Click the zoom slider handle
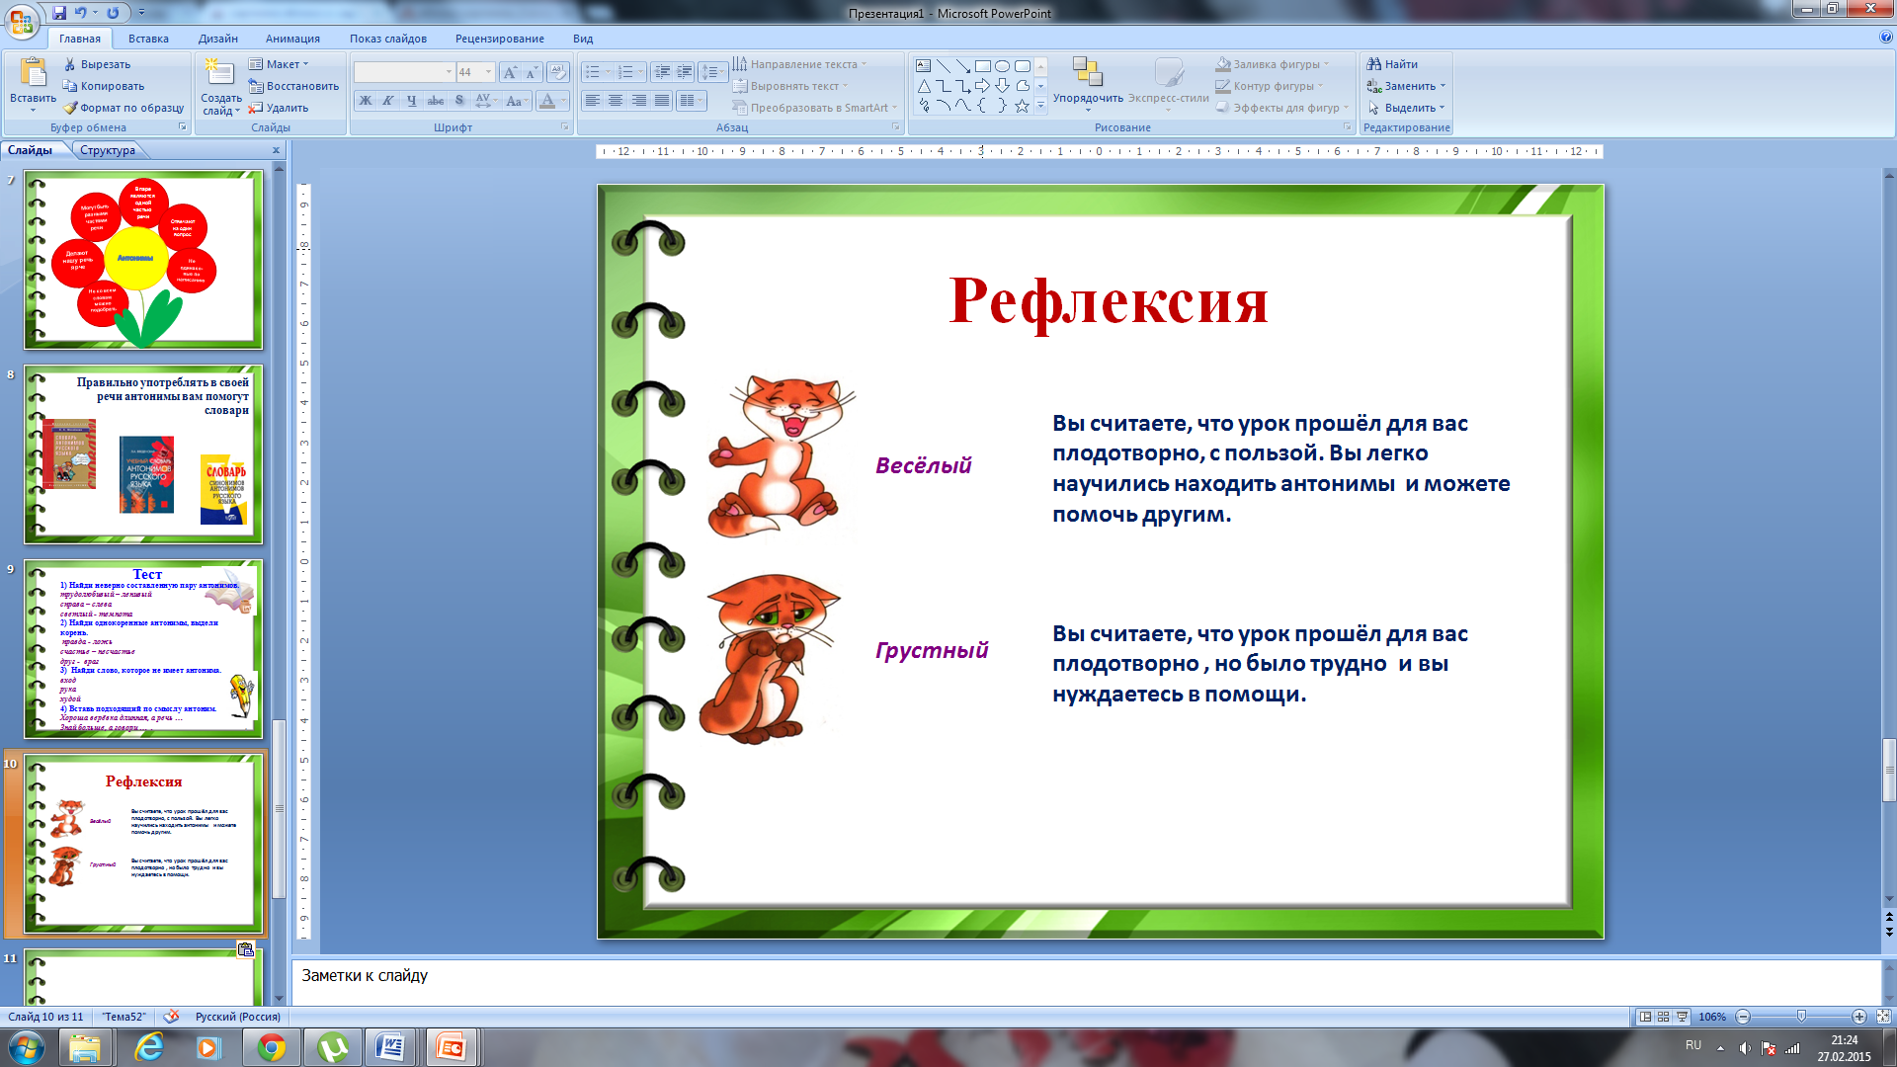The image size is (1897, 1067). pyautogui.click(x=1801, y=1017)
